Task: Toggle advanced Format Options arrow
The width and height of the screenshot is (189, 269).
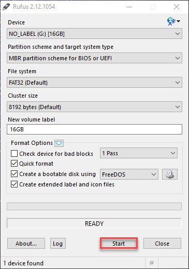Action: (59, 143)
